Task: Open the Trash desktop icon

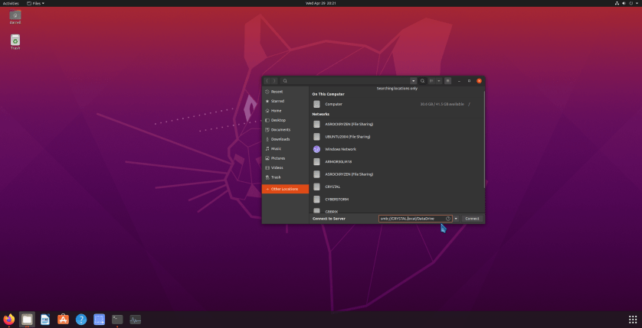Action: tap(15, 41)
